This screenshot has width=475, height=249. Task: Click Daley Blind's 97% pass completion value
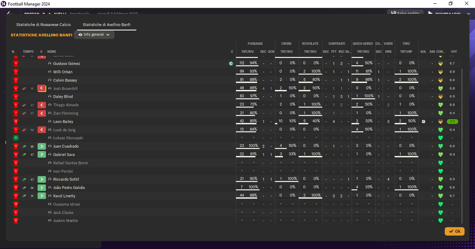point(253,96)
